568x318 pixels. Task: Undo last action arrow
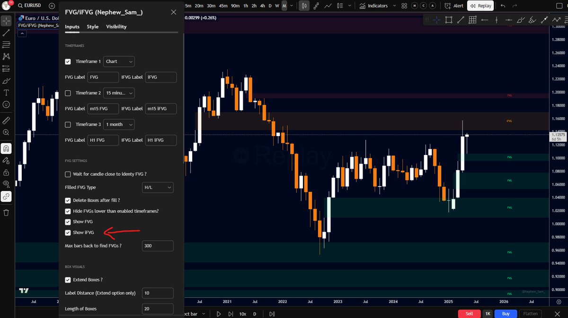click(503, 6)
